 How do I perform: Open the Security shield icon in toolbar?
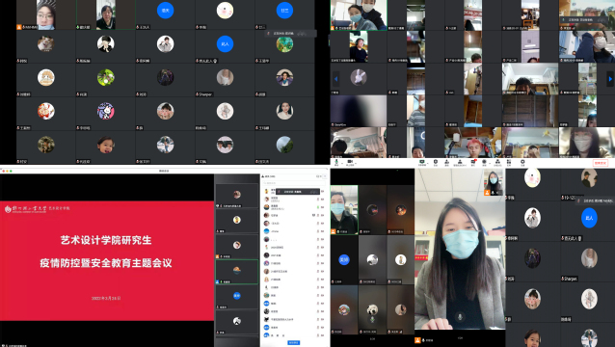436,162
